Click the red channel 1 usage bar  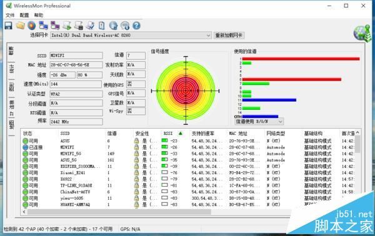pyautogui.click(x=301, y=59)
